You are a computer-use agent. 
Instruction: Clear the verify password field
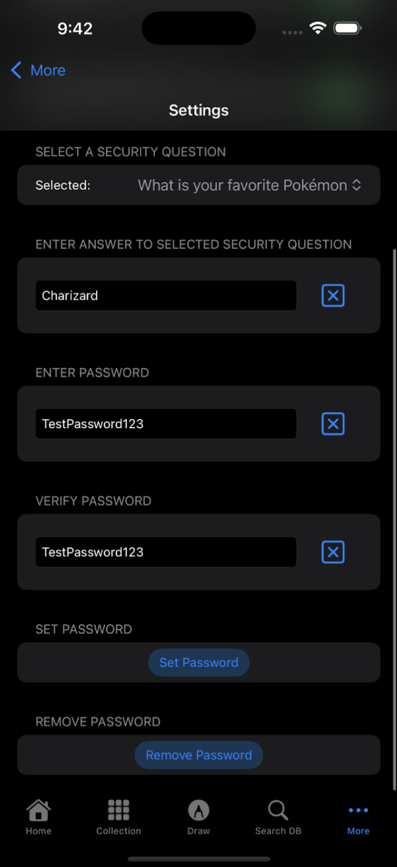click(x=333, y=552)
